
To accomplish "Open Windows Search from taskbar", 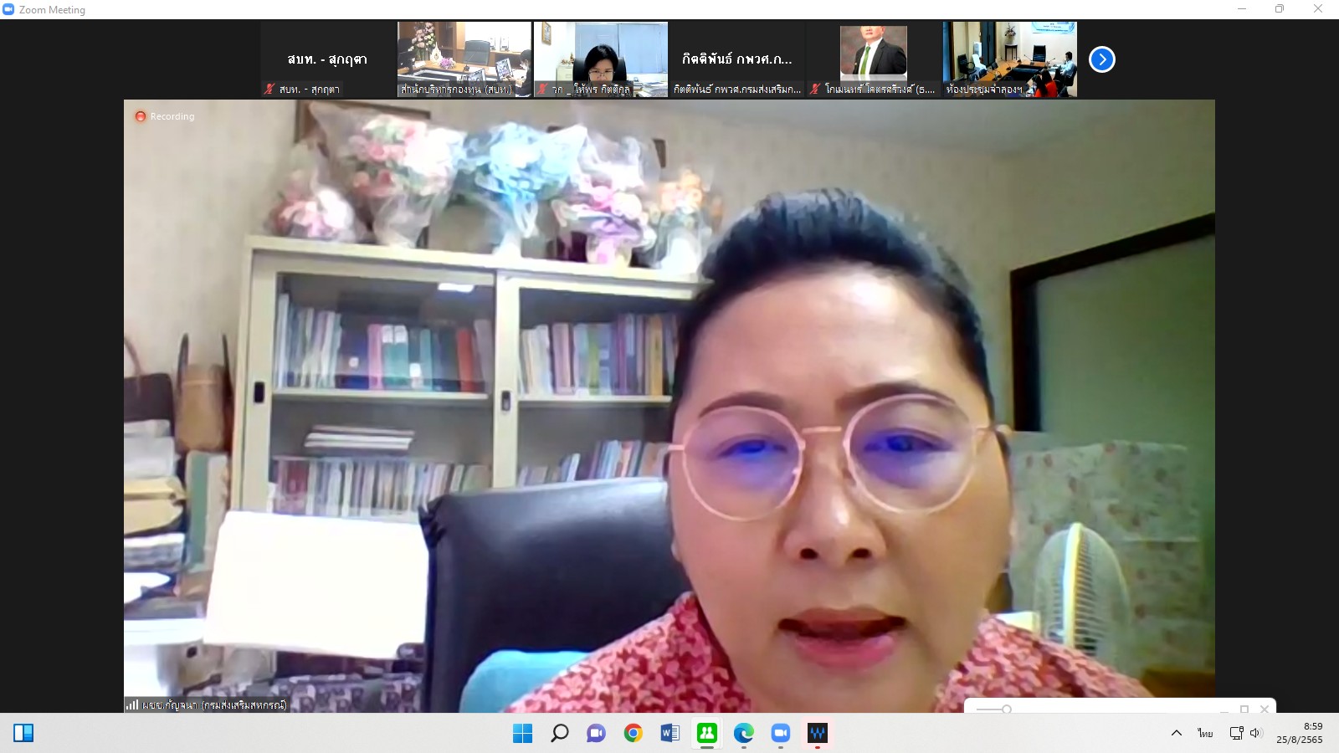I will [x=559, y=734].
